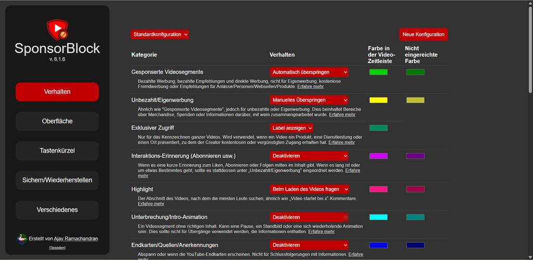The image size is (533, 260).
Task: Change unsubmitted color for Highlight
Action: coord(415,189)
